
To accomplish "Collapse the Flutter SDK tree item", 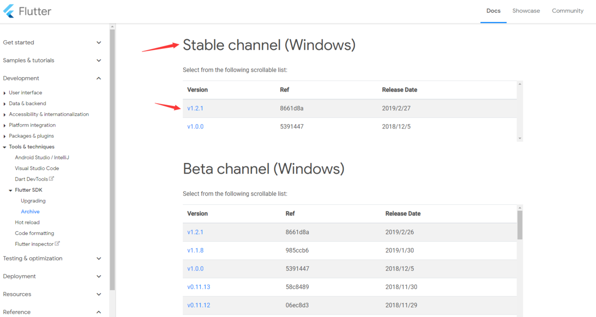I will pos(11,190).
